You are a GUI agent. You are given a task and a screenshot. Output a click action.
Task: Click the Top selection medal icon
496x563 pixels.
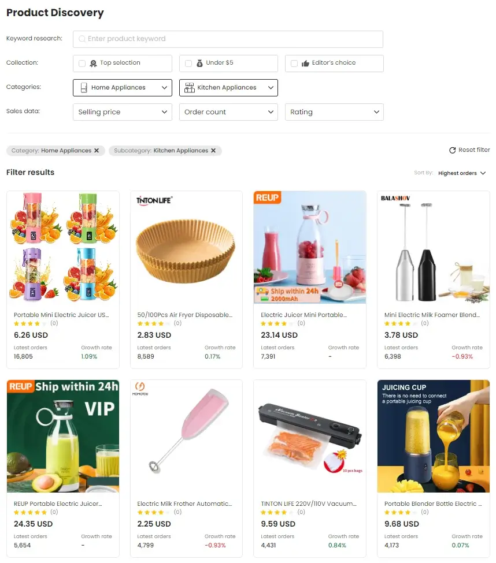(93, 64)
